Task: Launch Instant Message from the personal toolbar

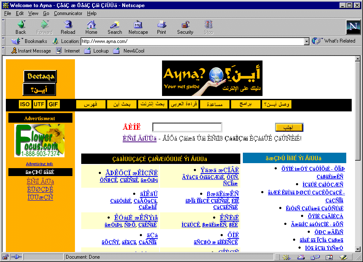Action: pyautogui.click(x=31, y=51)
